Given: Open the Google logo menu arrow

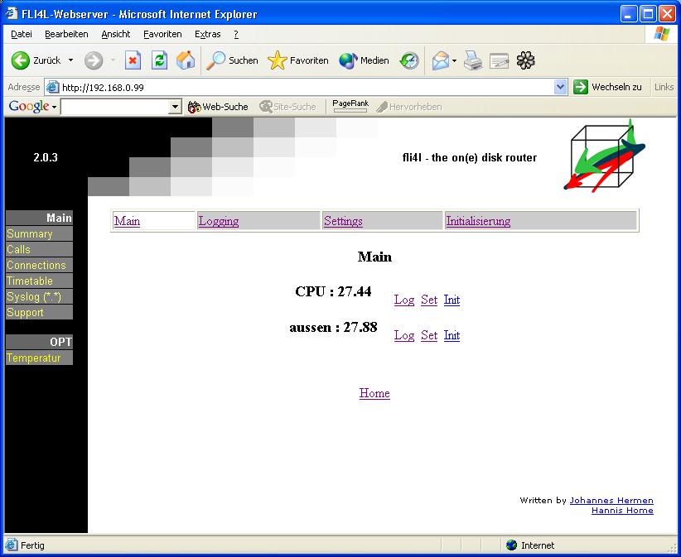Looking at the screenshot, I should (x=55, y=107).
